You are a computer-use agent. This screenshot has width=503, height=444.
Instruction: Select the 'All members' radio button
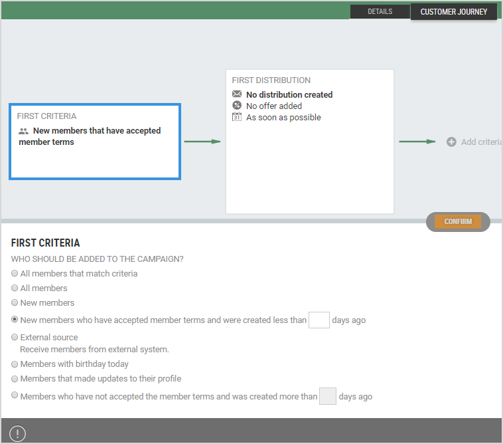click(15, 288)
